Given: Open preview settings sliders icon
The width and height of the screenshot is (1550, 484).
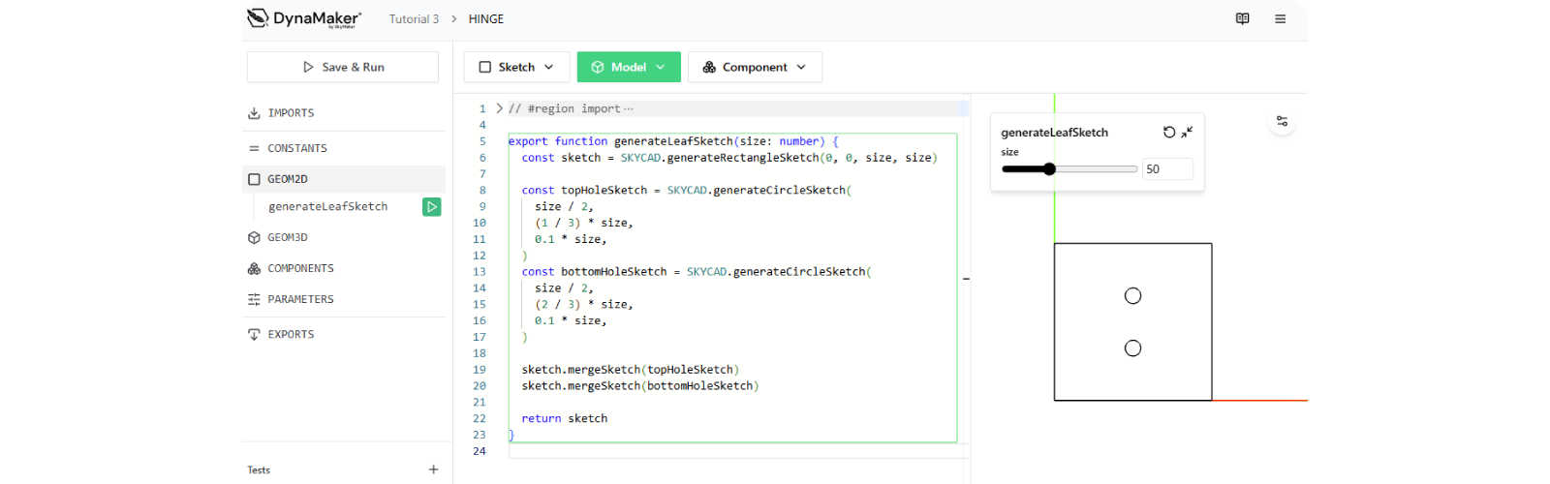Looking at the screenshot, I should [1282, 121].
